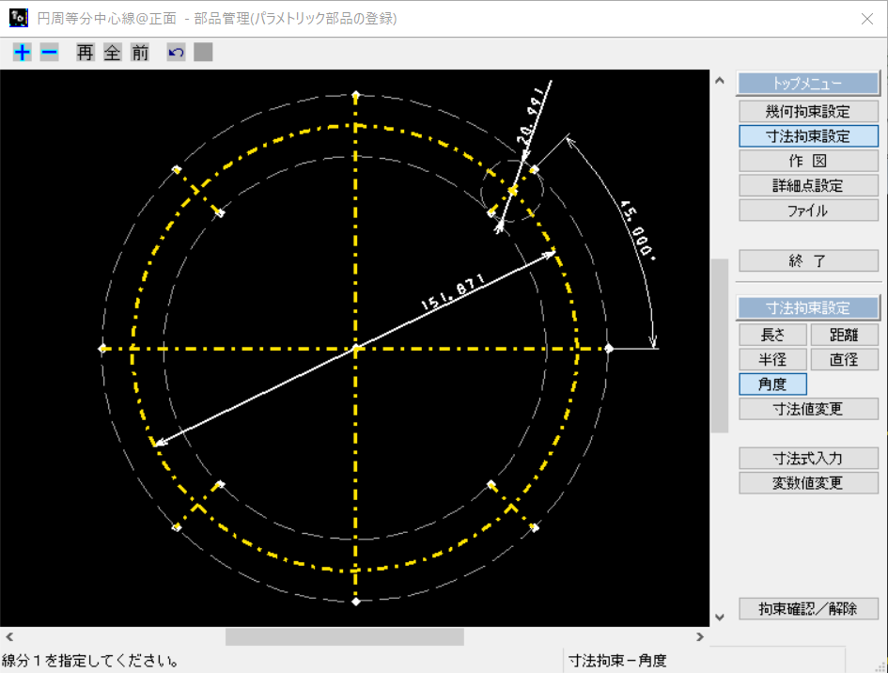Click the center point of the circles
This screenshot has width=888, height=673.
[356, 349]
